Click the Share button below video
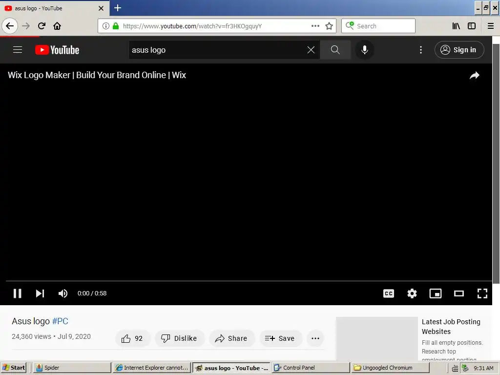 click(231, 338)
